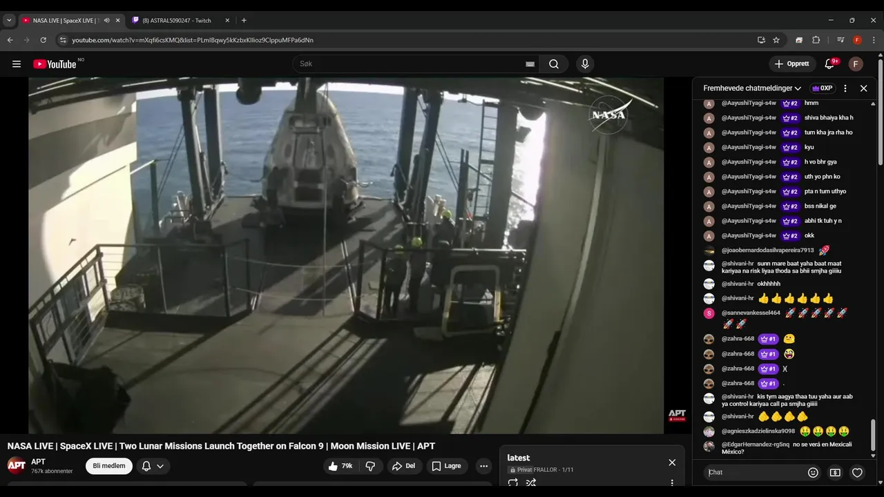Screen dimensions: 884x497
Task: Close the 'latest' playlist panel
Action: click(x=672, y=462)
